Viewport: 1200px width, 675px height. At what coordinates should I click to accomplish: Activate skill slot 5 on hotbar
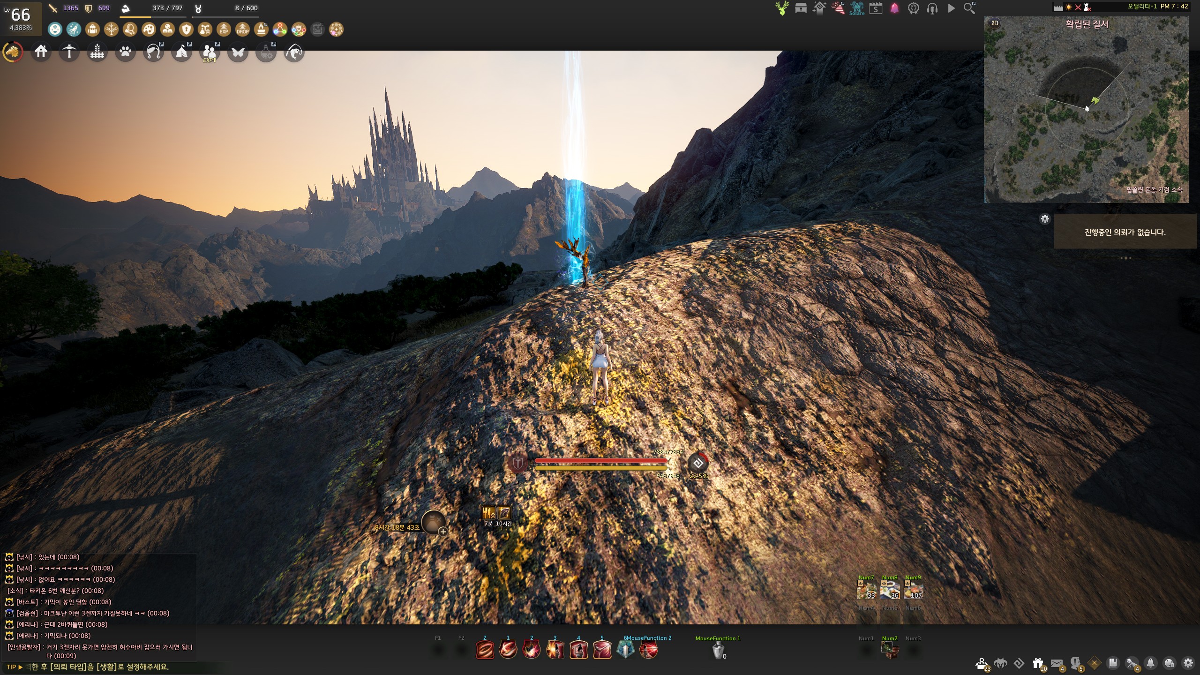[x=602, y=650]
